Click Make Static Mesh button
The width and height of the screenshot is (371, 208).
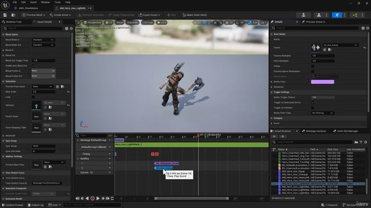(195, 15)
